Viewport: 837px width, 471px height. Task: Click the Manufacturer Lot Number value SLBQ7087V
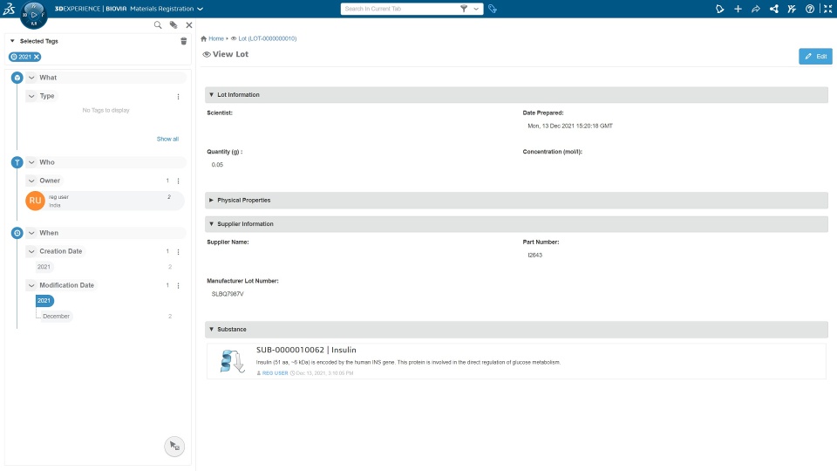[228, 294]
